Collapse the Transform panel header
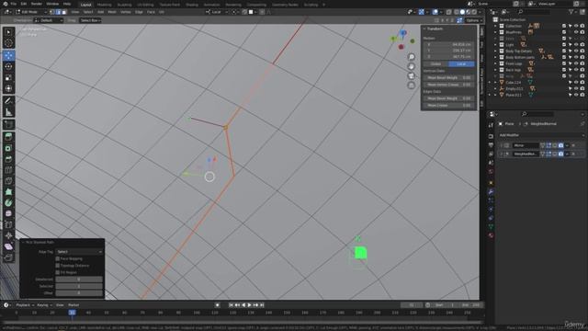 click(435, 29)
